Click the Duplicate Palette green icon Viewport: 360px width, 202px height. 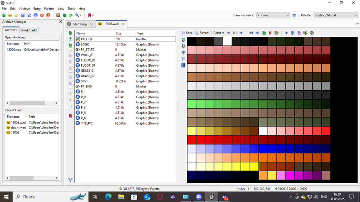coord(264,33)
